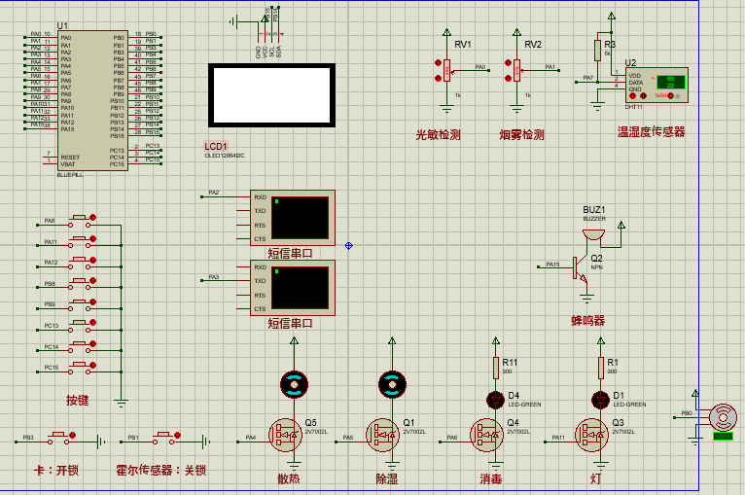Toggle the DHT11 %RH / °C mode button
The image size is (745, 495).
[670, 95]
